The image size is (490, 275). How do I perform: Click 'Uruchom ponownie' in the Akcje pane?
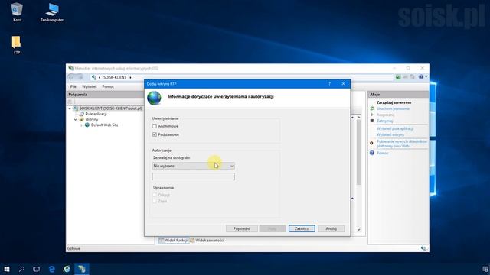pyautogui.click(x=393, y=108)
